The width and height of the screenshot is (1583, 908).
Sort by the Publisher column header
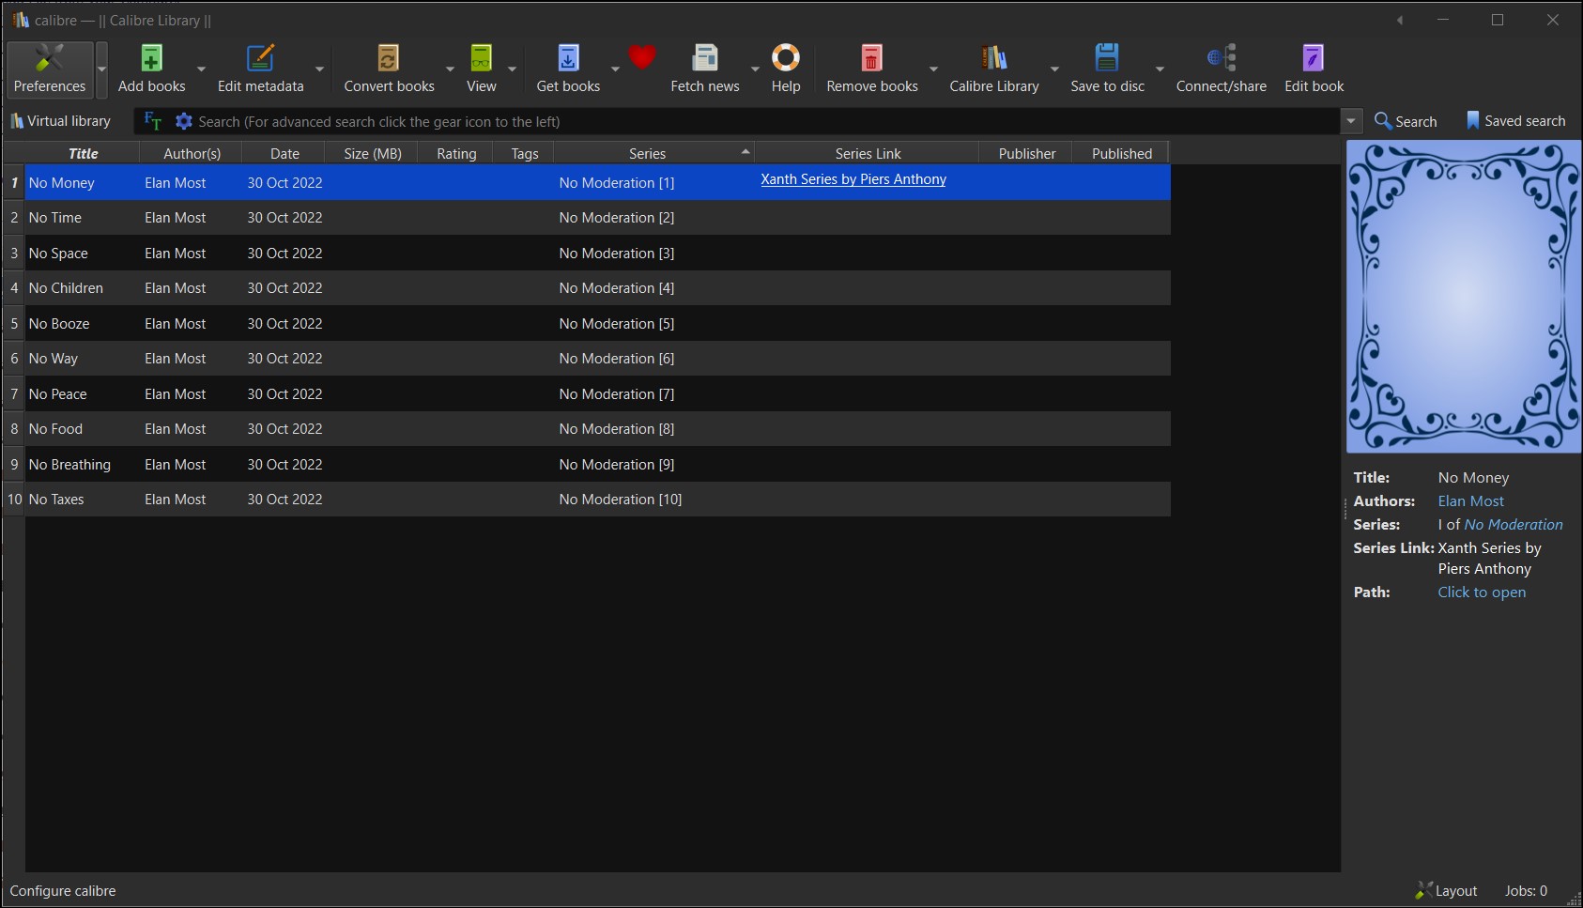coord(1026,153)
